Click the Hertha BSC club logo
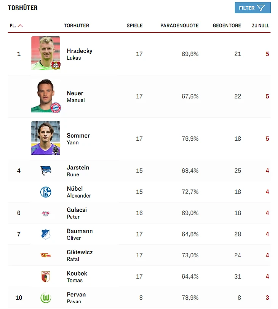This screenshot has width=278, height=309. coord(46,171)
